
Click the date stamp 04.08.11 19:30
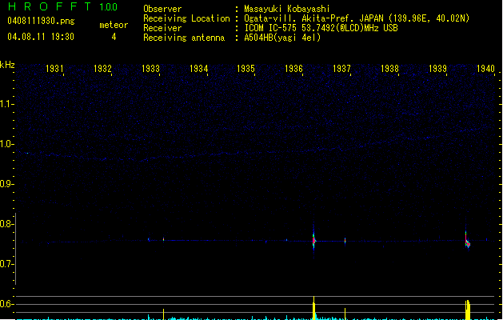tap(41, 37)
